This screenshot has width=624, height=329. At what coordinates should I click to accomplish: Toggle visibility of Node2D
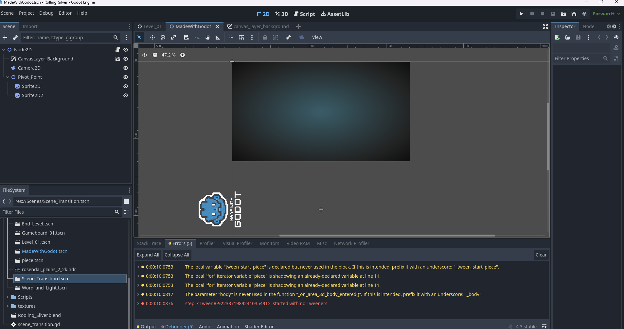(x=126, y=50)
